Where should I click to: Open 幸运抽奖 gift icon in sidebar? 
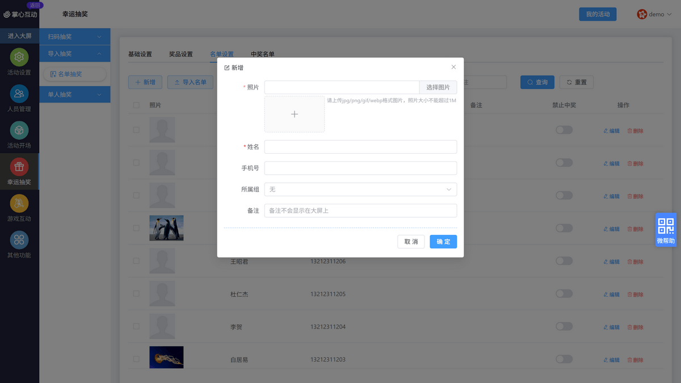click(19, 167)
